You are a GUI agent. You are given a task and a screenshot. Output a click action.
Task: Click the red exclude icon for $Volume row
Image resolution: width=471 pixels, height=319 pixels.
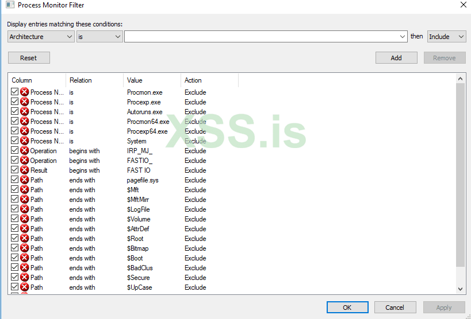click(24, 219)
